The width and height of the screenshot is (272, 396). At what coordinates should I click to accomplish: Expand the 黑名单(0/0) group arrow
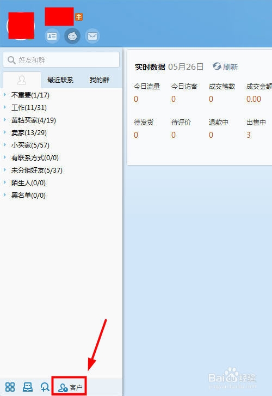pos(5,194)
